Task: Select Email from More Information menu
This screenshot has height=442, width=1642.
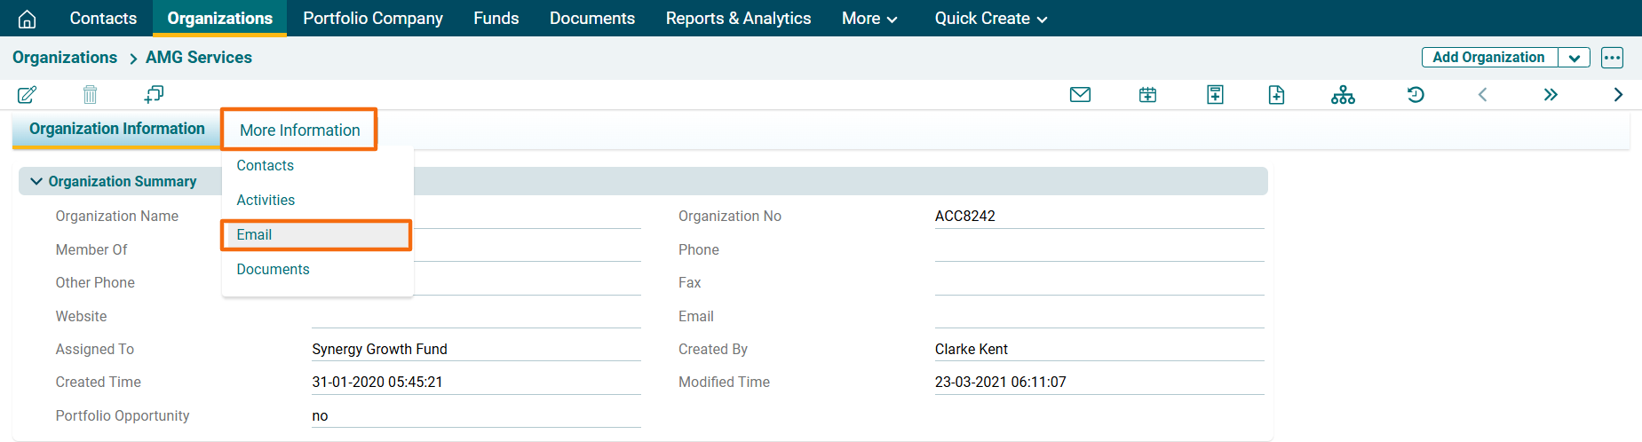Action: (x=255, y=234)
